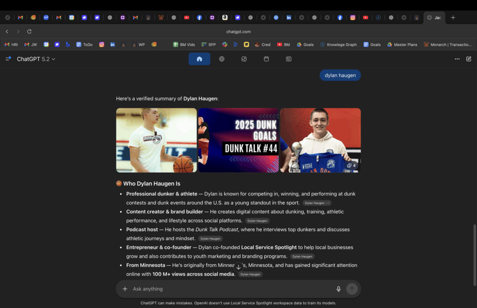
Task: Click the globe icon in top navigation
Action: pyautogui.click(x=222, y=59)
